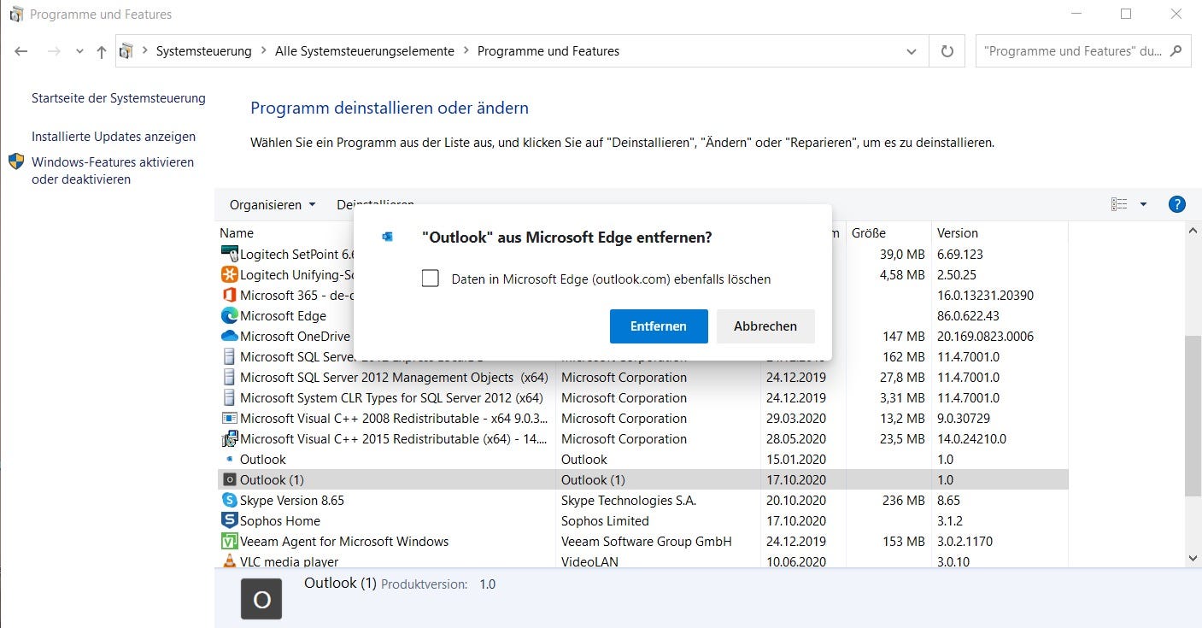Open help with the blue question mark
1202x628 pixels.
pyautogui.click(x=1177, y=204)
